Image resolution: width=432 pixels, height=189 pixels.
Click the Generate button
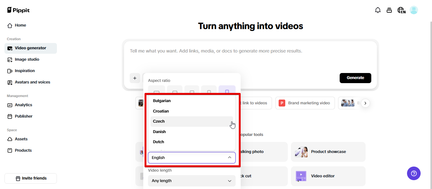click(x=355, y=78)
